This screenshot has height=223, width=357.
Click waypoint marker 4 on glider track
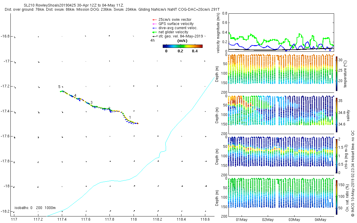pos(75,95)
